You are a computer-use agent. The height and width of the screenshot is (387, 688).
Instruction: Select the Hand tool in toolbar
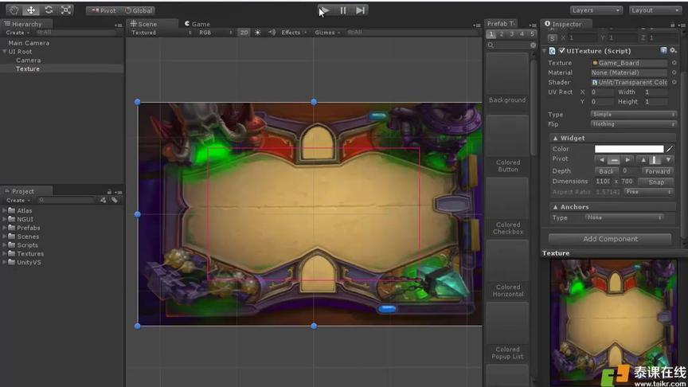coord(14,10)
